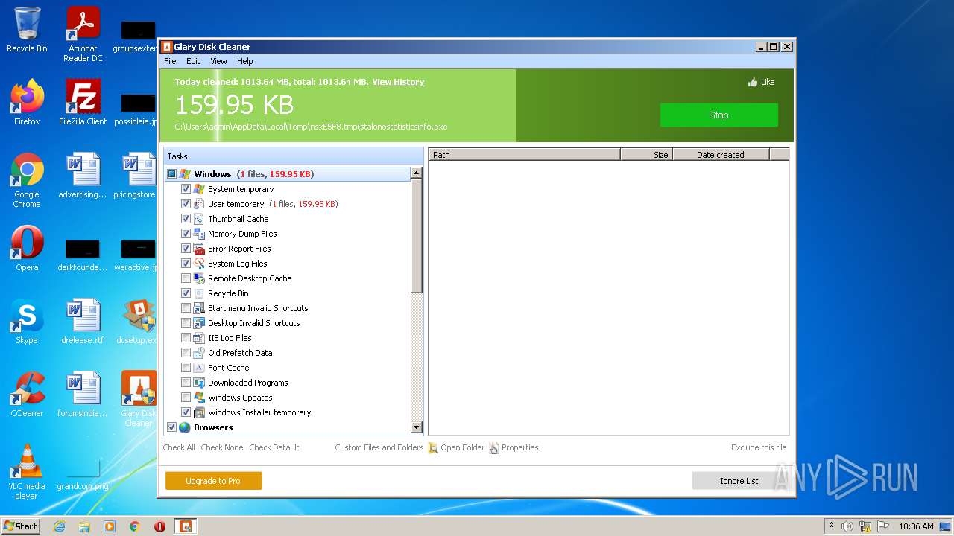
Task: Sort by the Path column header
Action: tap(525, 155)
